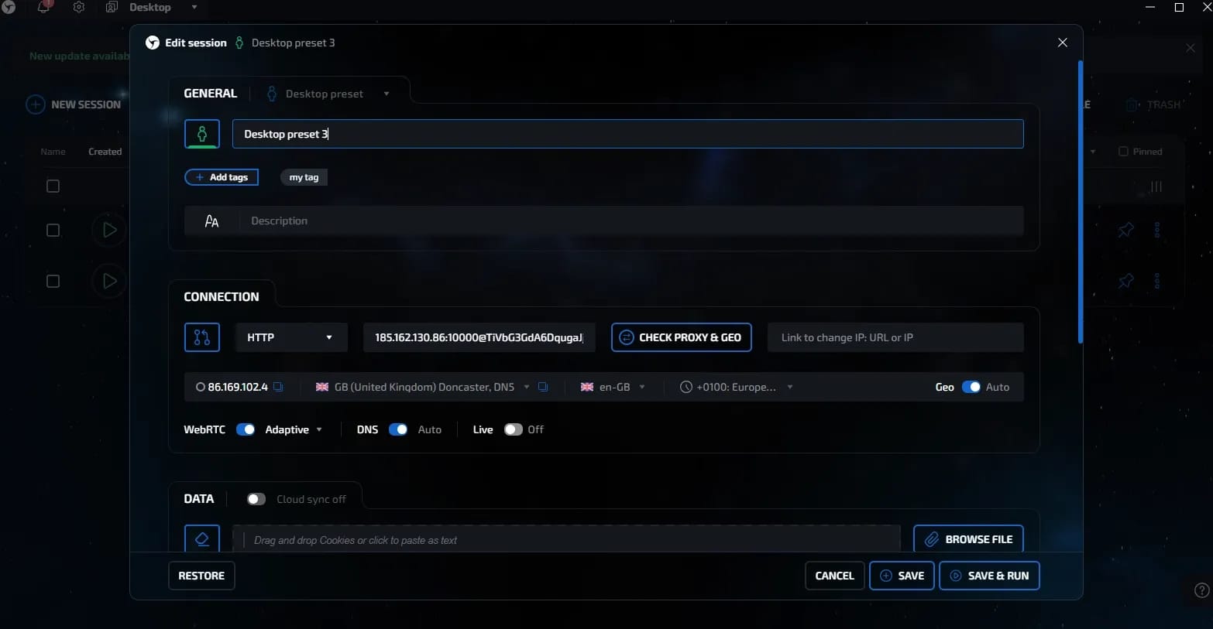This screenshot has width=1213, height=629.
Task: Click the proxy connection icon beside HTTP
Action: [x=202, y=337]
